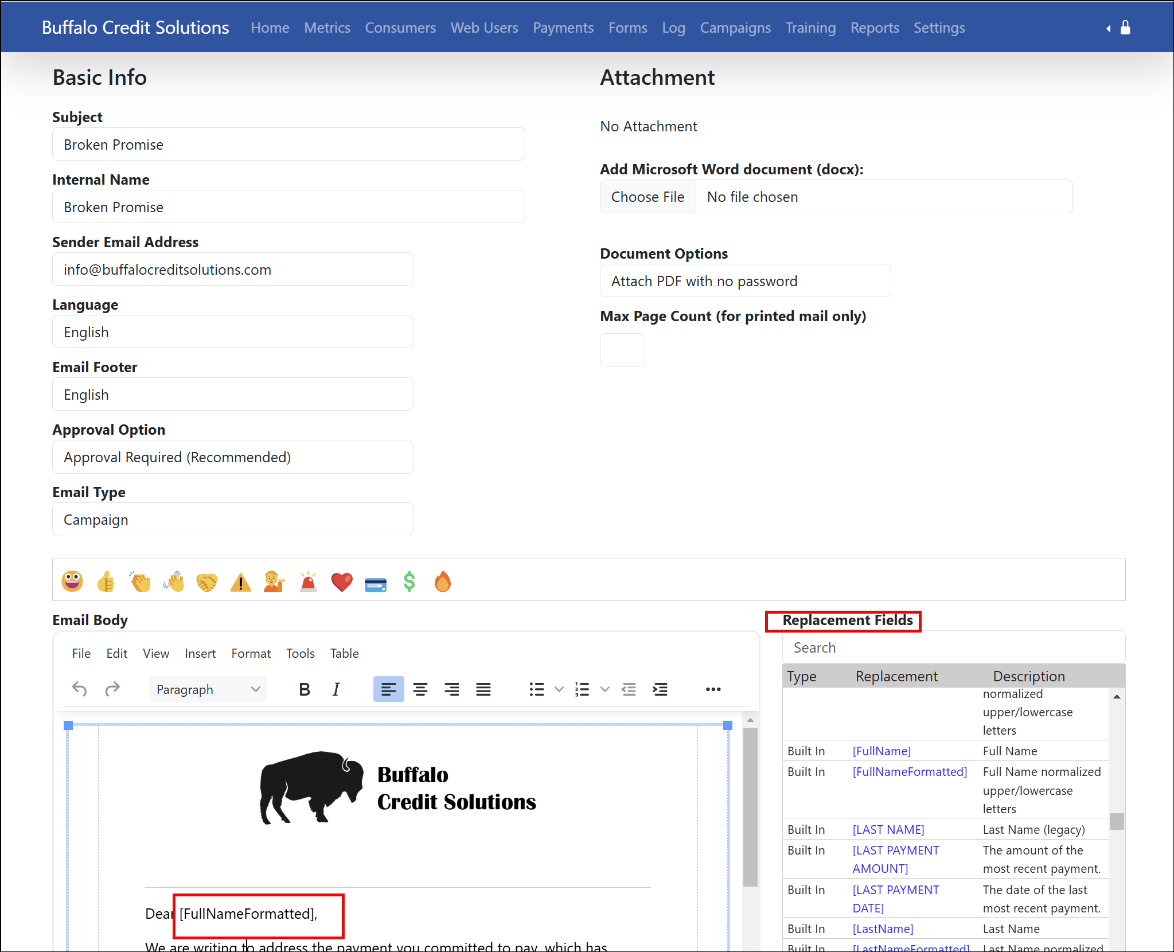Center align the text
Image resolution: width=1174 pixels, height=952 pixels.
pos(420,689)
